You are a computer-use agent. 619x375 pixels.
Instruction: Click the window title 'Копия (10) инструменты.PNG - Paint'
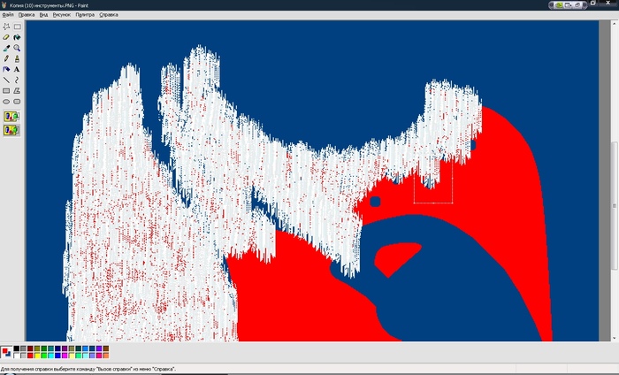click(49, 5)
